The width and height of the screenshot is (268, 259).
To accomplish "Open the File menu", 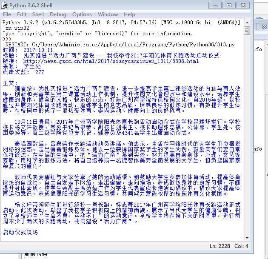I will coord(7,14).
